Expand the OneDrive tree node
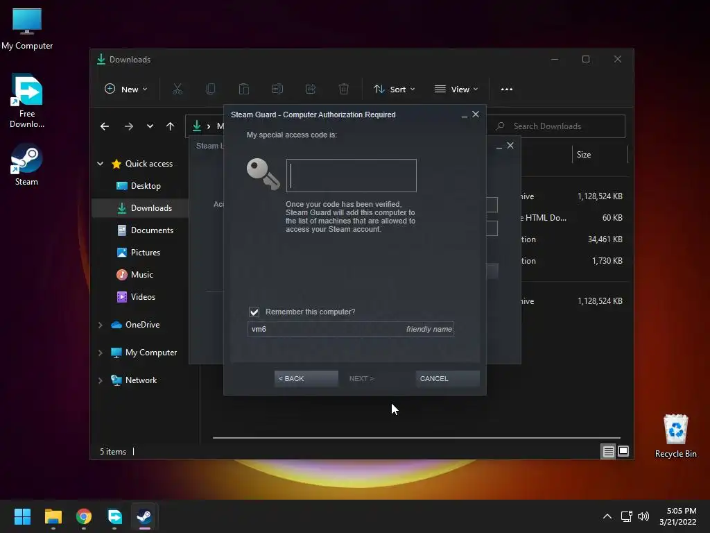 click(100, 325)
